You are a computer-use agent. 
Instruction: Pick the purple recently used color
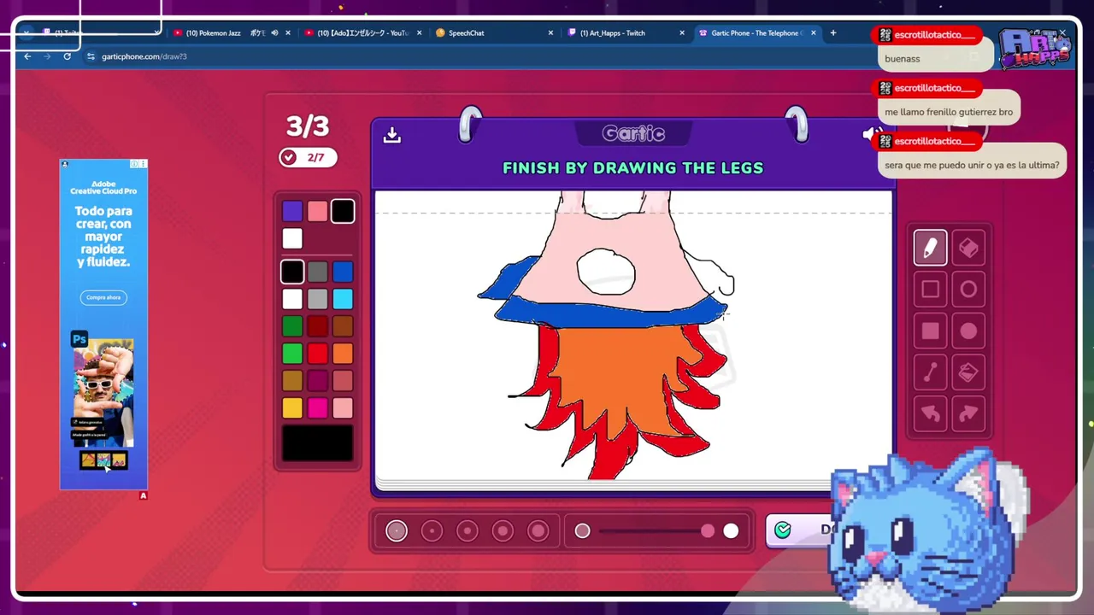pyautogui.click(x=292, y=211)
